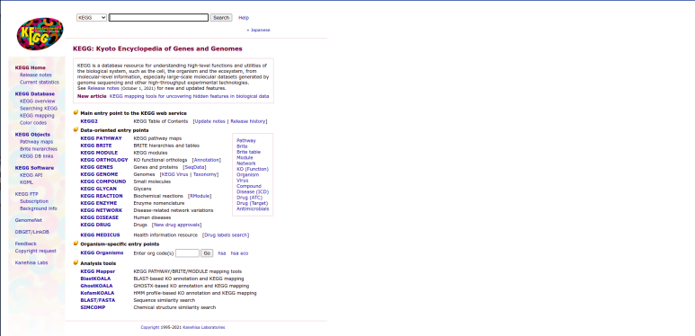Open DBGET/LinkDB sidebar link
The height and width of the screenshot is (336, 695).
tap(31, 232)
